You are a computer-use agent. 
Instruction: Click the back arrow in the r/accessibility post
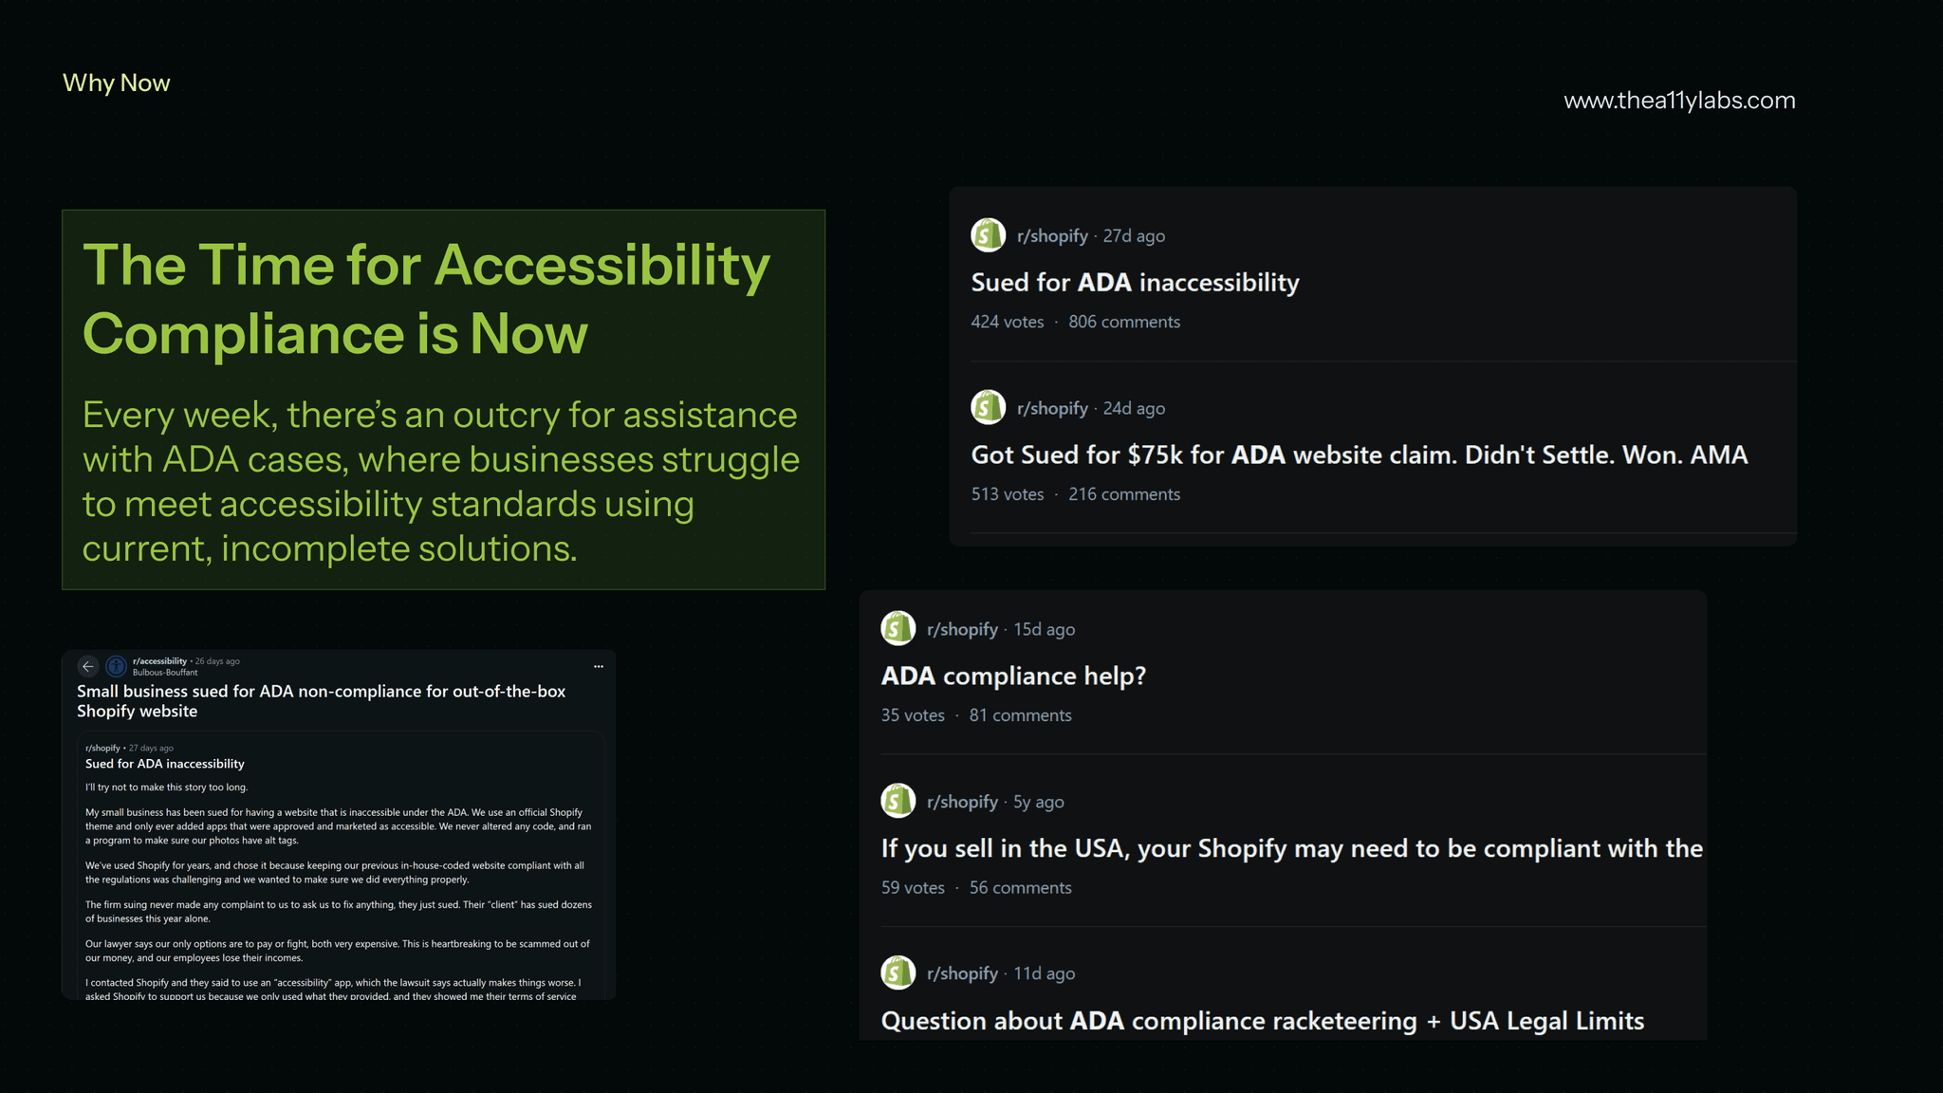[88, 666]
